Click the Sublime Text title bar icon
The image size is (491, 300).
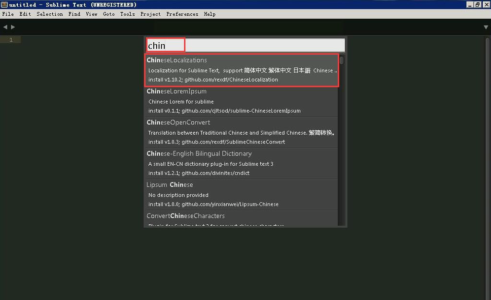(4, 4)
